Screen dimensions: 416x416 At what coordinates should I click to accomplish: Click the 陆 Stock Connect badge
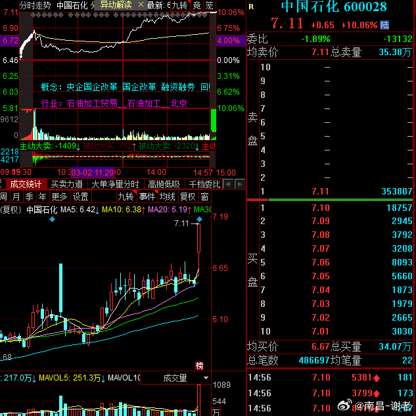384,25
